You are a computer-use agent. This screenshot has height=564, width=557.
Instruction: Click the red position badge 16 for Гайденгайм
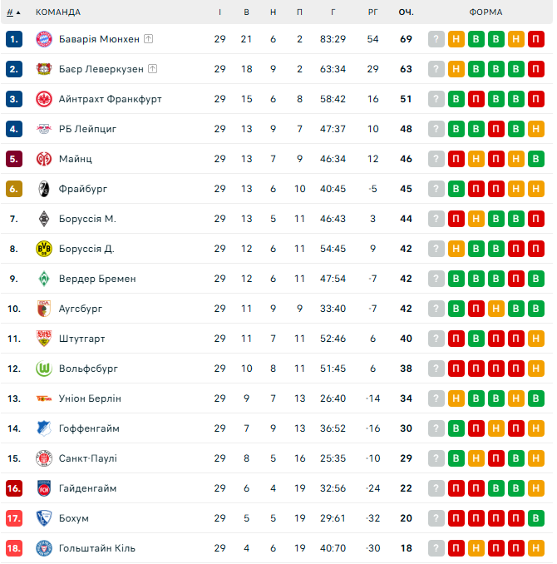14,488
